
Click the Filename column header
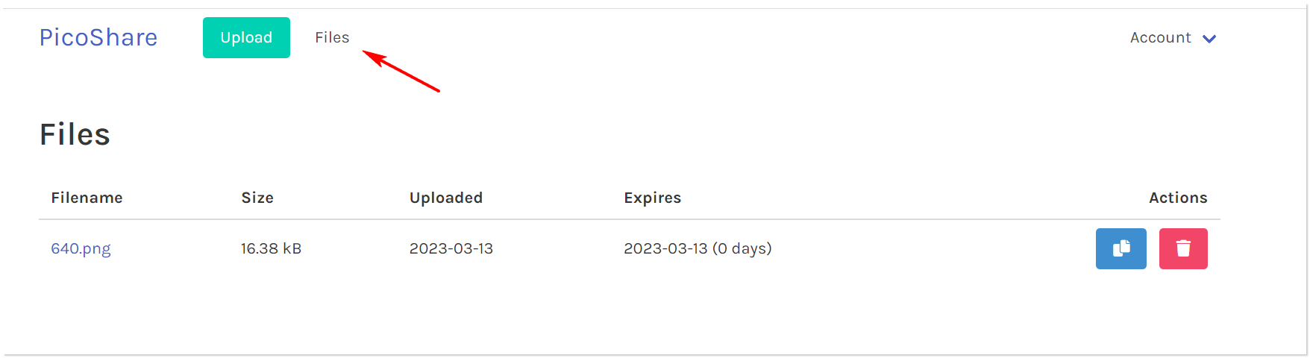coord(87,198)
